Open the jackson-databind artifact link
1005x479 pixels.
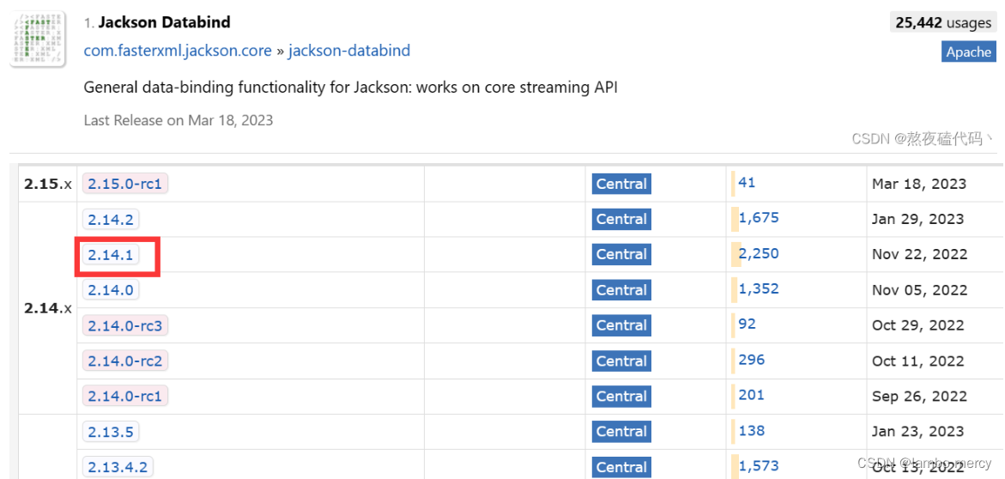(348, 51)
